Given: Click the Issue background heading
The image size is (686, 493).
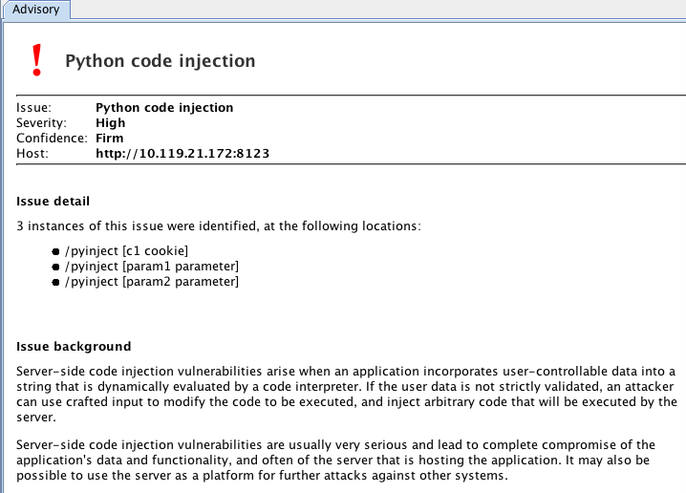Looking at the screenshot, I should point(74,347).
